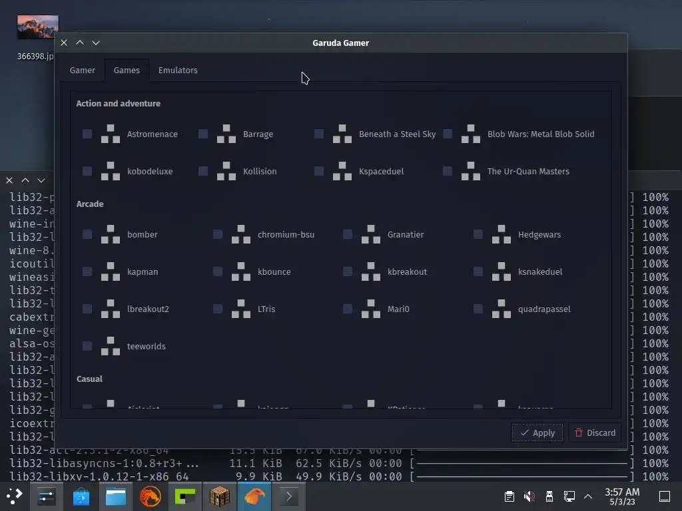
Task: Click the Kollision package icon
Action: pyautogui.click(x=226, y=171)
